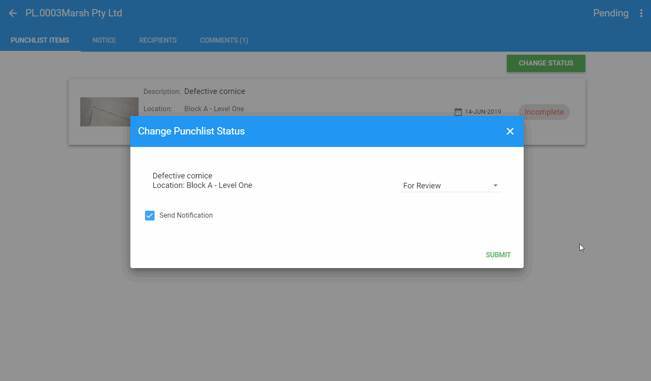Go back using the arrow icon
Viewport: 651px width, 381px height.
(13, 13)
